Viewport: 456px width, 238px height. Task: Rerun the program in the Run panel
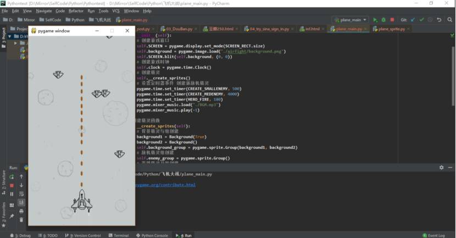pyautogui.click(x=12, y=176)
